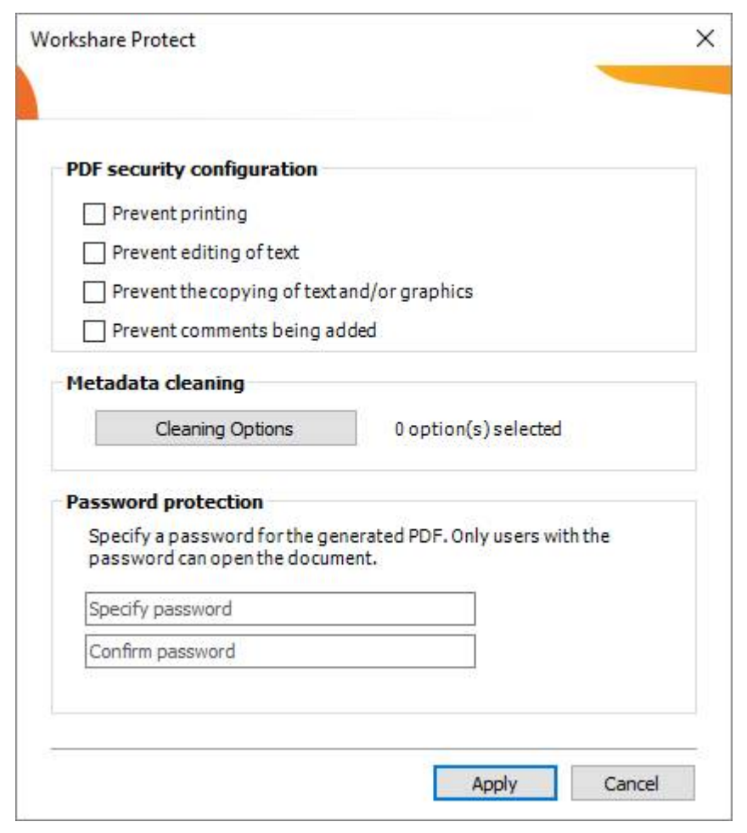
Task: Click the Workshare Protect title bar text
Action: click(113, 40)
